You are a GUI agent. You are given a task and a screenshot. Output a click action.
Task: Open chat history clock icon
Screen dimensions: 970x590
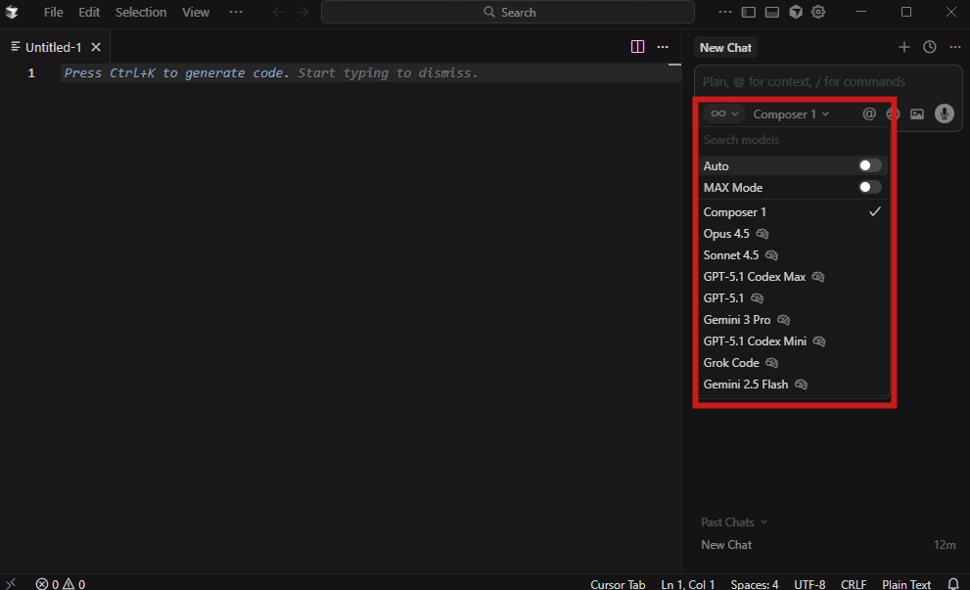click(x=929, y=47)
